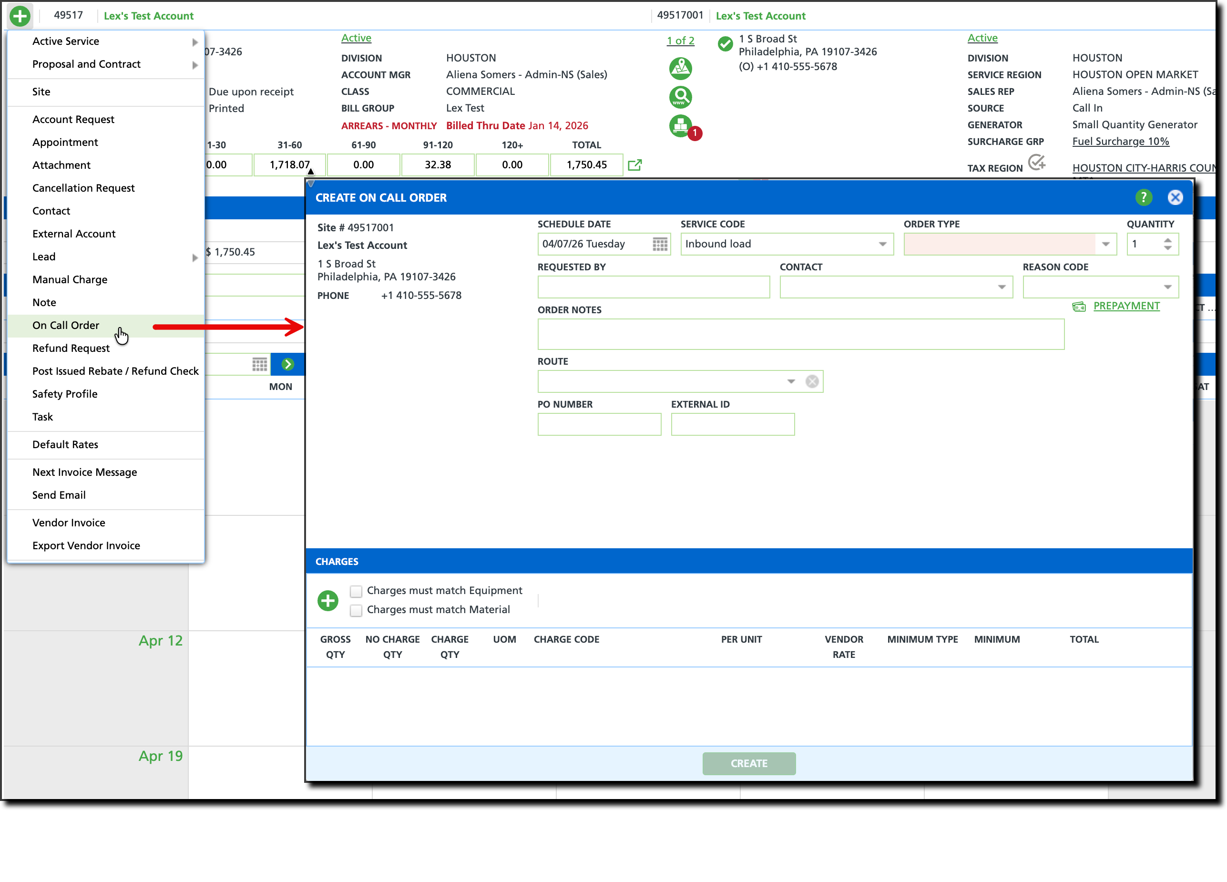Enable Charges must match Equipment checkbox
The image size is (1227, 882).
pos(356,591)
